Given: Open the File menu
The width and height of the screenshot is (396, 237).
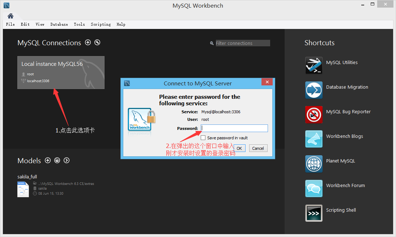Looking at the screenshot, I should tap(10, 24).
